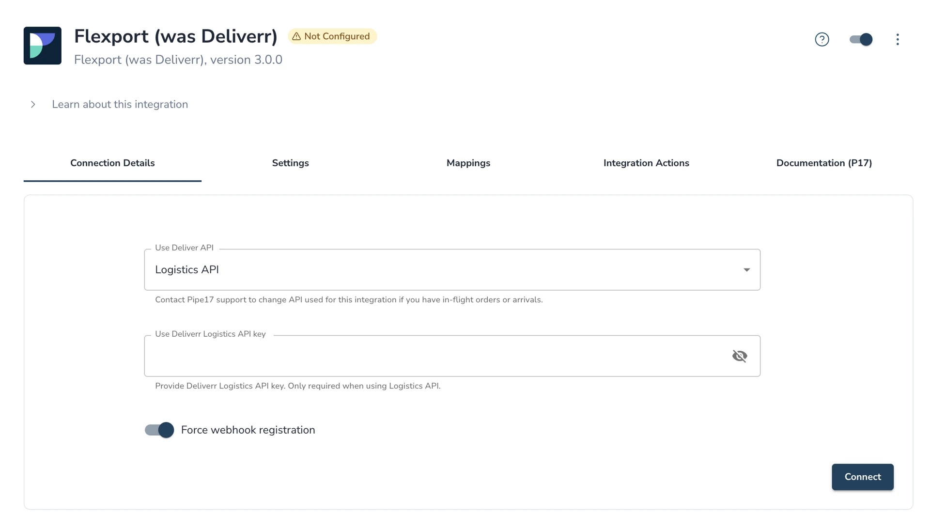
Task: Go to Integration Actions tab
Action: coord(646,163)
